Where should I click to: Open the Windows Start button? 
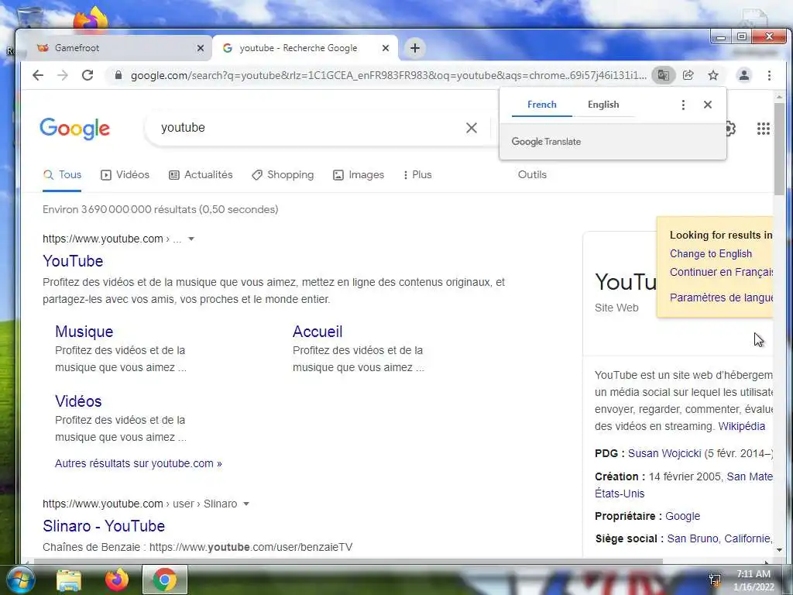(19, 580)
